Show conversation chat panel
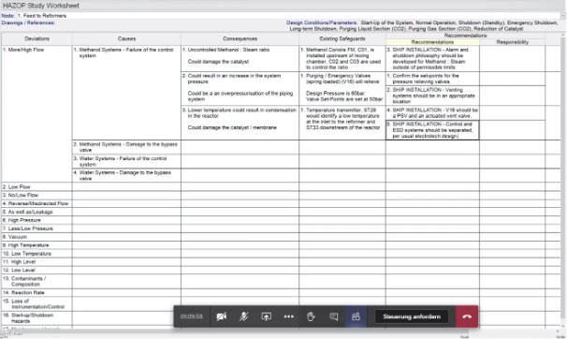Image resolution: width=567 pixels, height=339 pixels. (333, 317)
